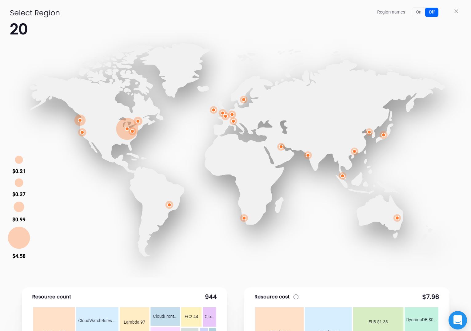Click the $0.37 legend circle

pos(19,183)
